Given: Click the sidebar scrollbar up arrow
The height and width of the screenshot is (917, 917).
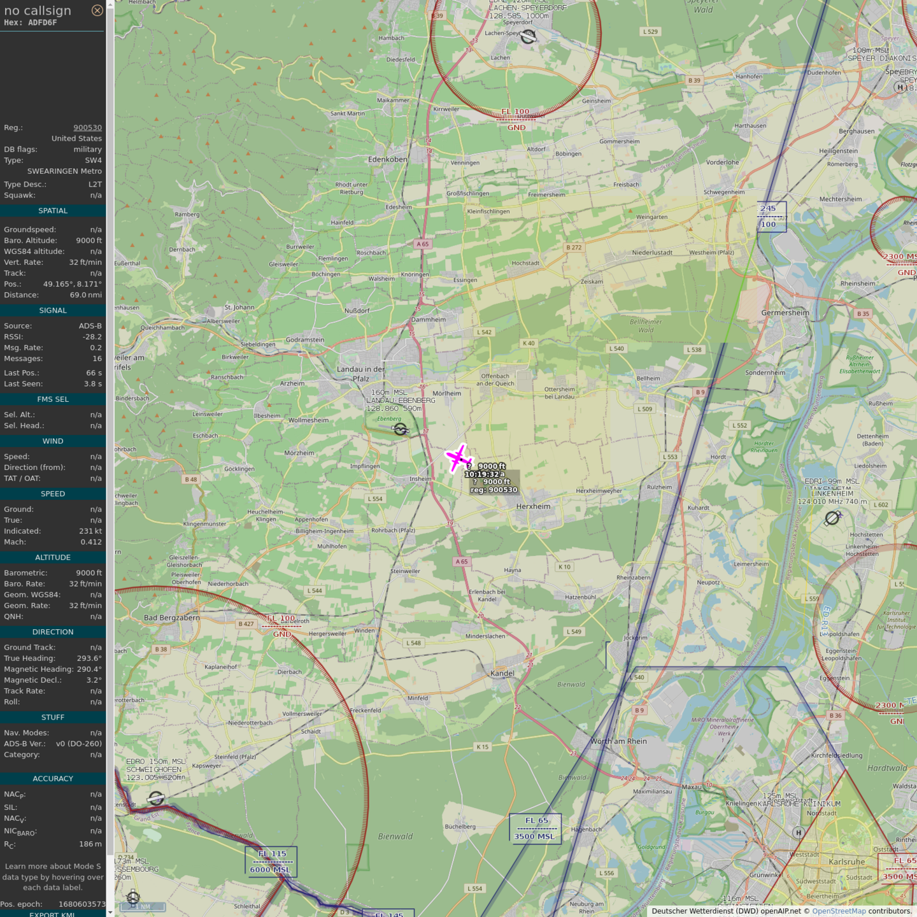Looking at the screenshot, I should [x=110, y=4].
